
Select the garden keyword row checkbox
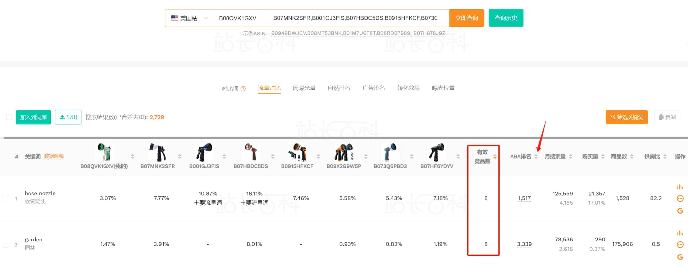click(x=5, y=245)
